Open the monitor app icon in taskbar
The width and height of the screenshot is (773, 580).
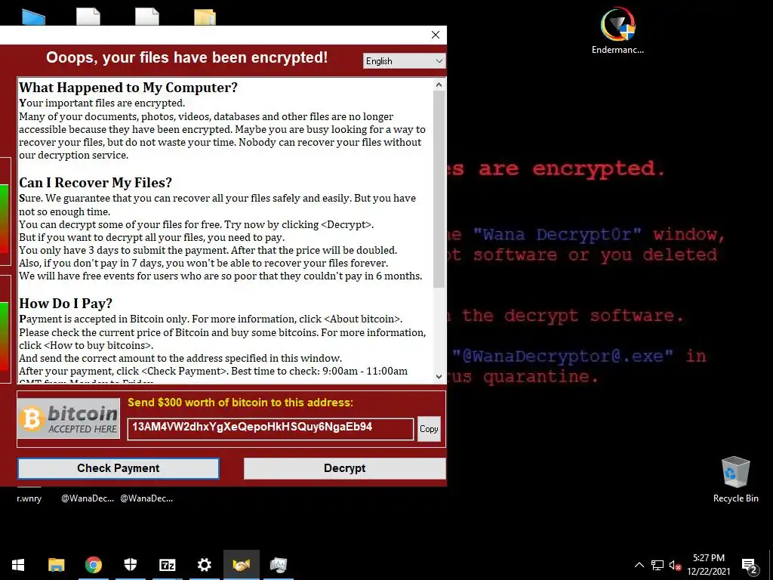[278, 565]
